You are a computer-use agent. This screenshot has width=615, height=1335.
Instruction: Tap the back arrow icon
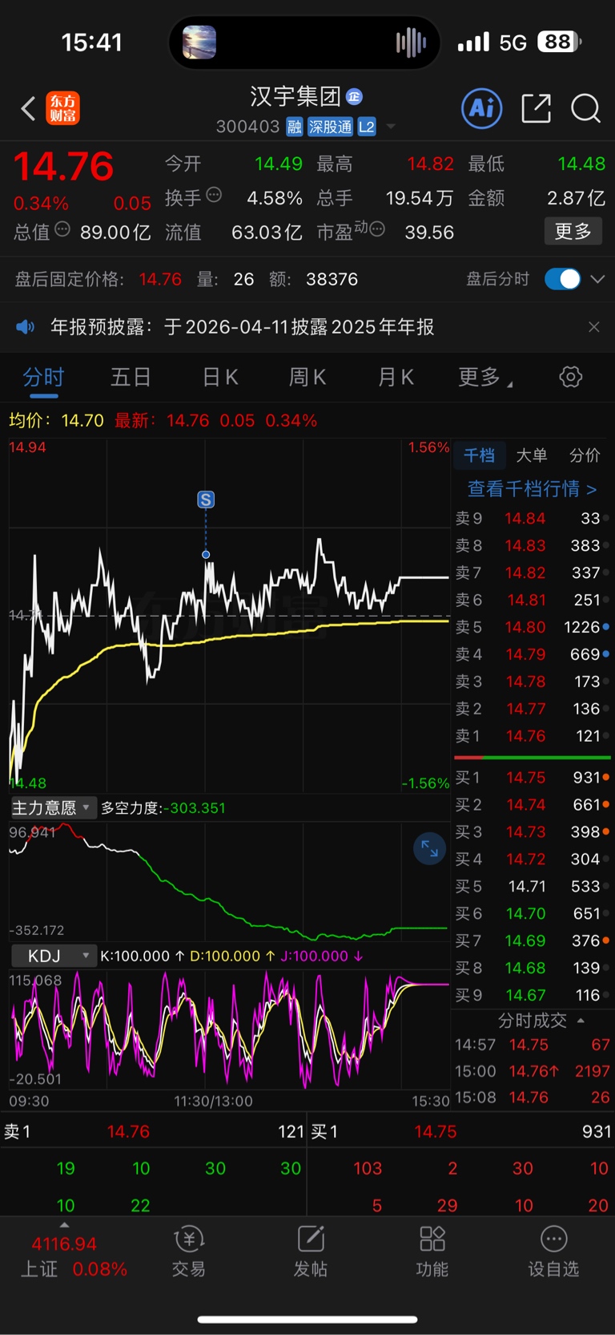[28, 108]
